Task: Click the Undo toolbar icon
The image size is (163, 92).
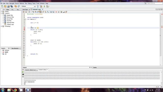Action: click(16, 6)
